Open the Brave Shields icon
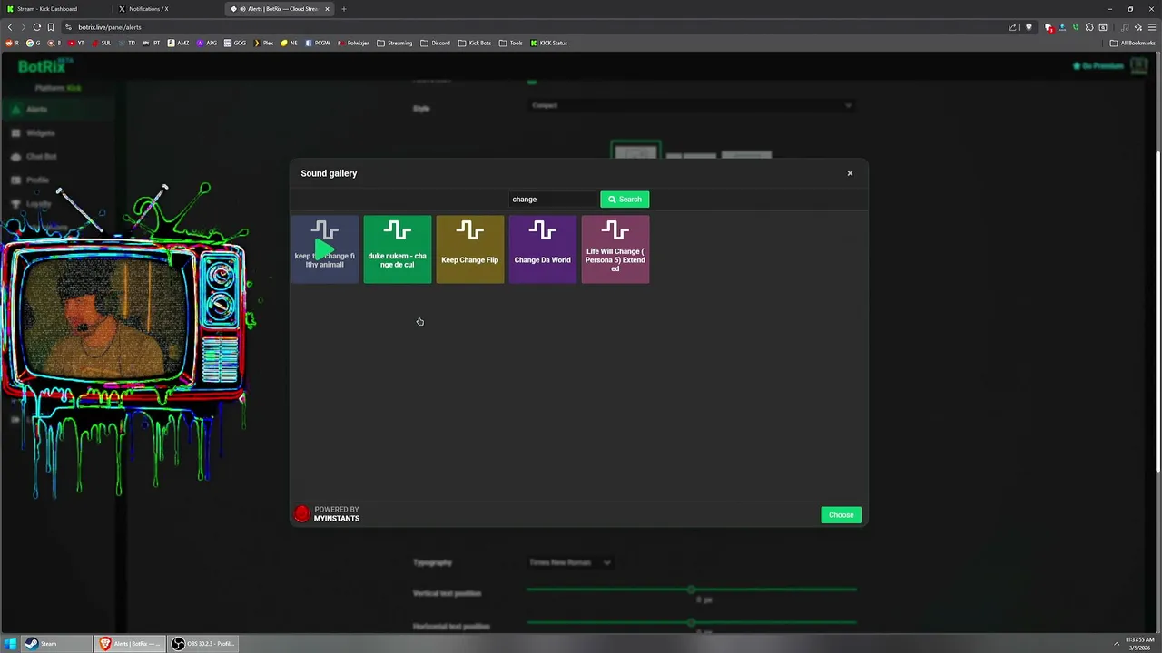This screenshot has height=653, width=1162. coord(1029,27)
